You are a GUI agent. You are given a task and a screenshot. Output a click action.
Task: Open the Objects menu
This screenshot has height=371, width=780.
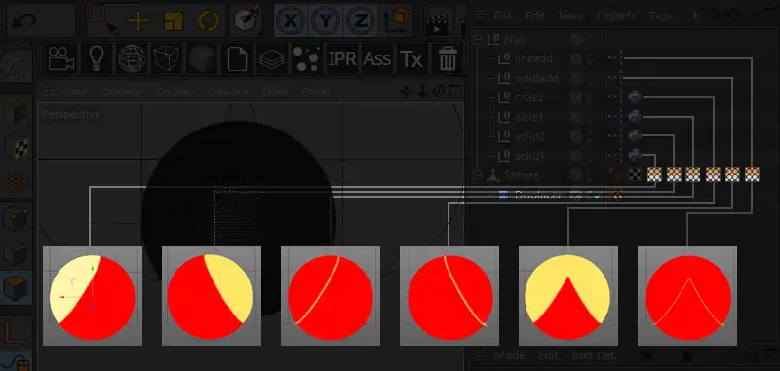(616, 16)
